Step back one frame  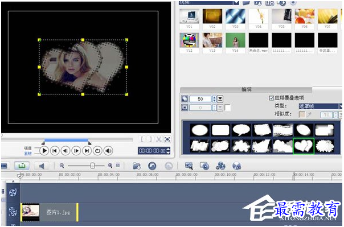click(65, 151)
